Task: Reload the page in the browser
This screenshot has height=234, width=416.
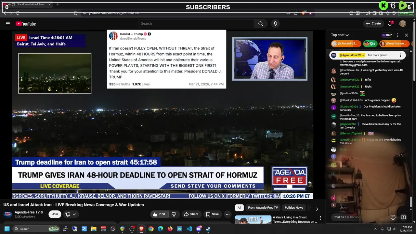Action: (18, 13)
